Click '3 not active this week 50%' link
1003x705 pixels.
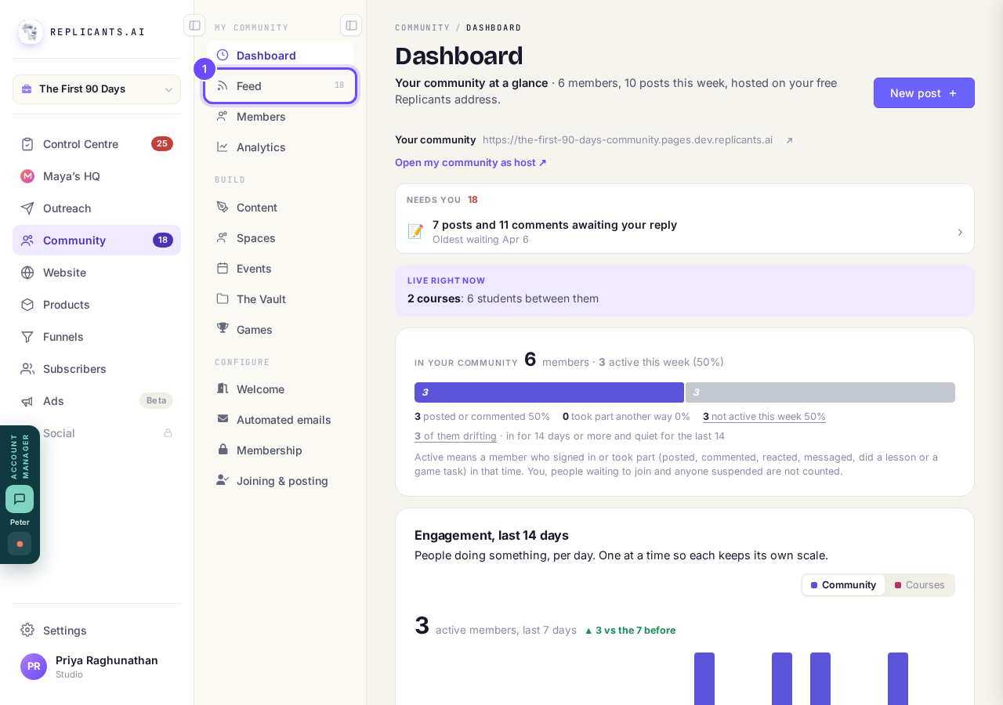(x=764, y=417)
